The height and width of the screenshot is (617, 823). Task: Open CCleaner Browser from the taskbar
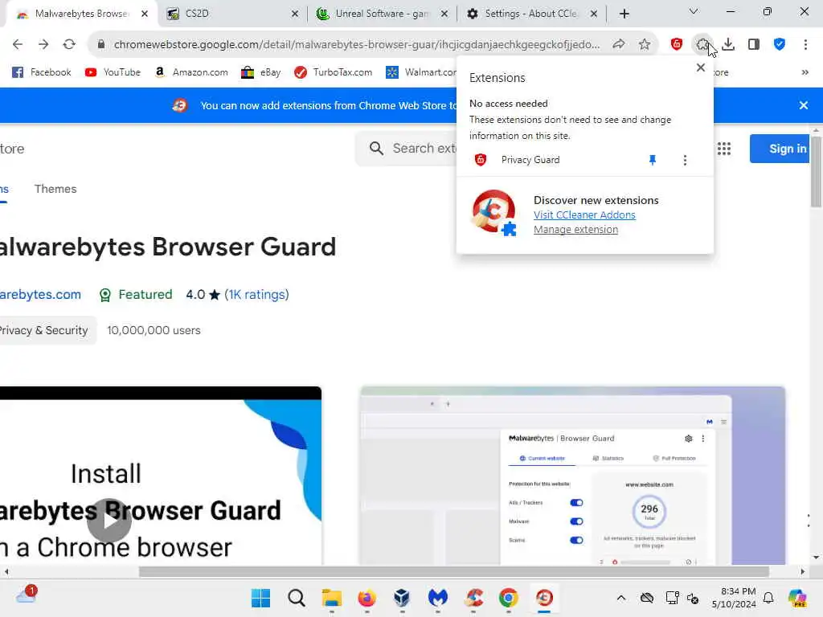point(544,598)
